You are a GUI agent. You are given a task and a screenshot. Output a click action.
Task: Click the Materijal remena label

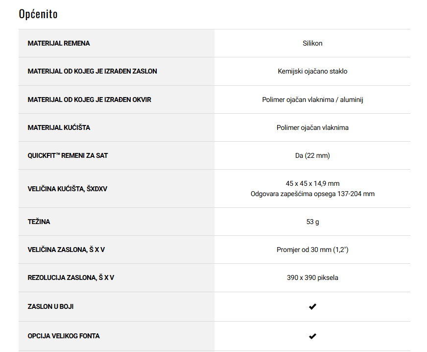[59, 43]
